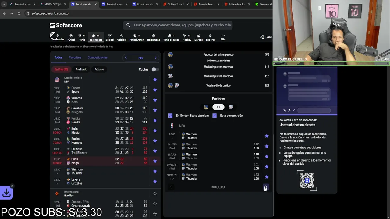390x219 pixels.
Task: Select the Fútbol sport icon
Action: pos(71,37)
